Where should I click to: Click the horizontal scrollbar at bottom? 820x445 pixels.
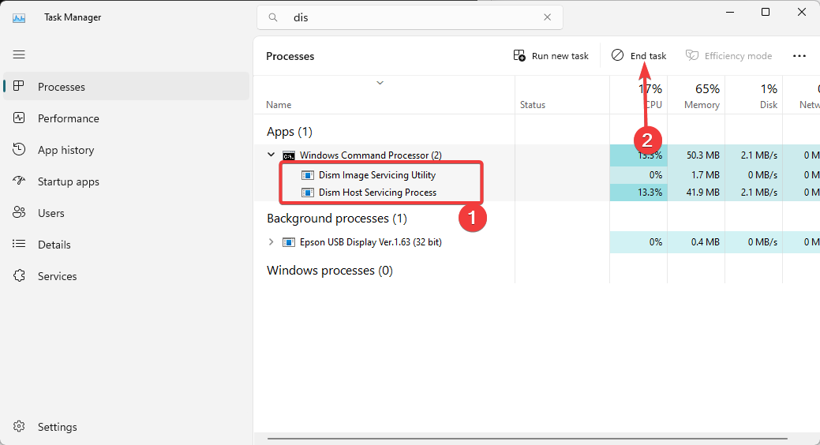tap(527, 439)
